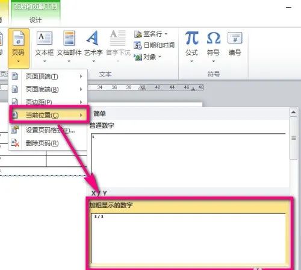
Task: Click the gallery scrollbar thumb
Action: tap(294, 138)
